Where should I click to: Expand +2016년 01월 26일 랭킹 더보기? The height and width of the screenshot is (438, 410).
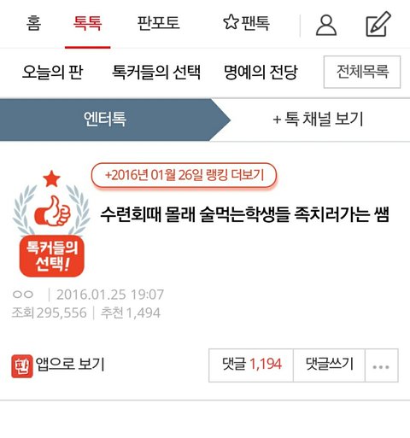(184, 175)
